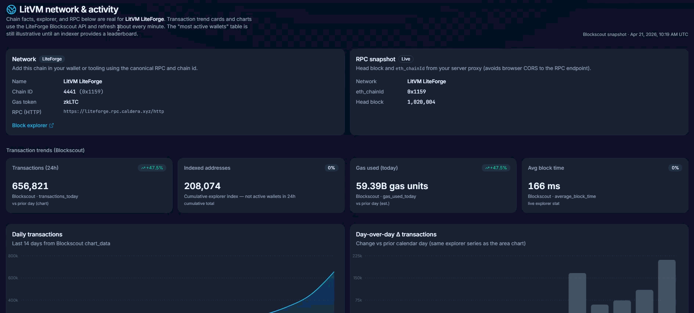Click the Transaction trends (Blockscout) section label
Image resolution: width=694 pixels, height=313 pixels.
click(45, 150)
